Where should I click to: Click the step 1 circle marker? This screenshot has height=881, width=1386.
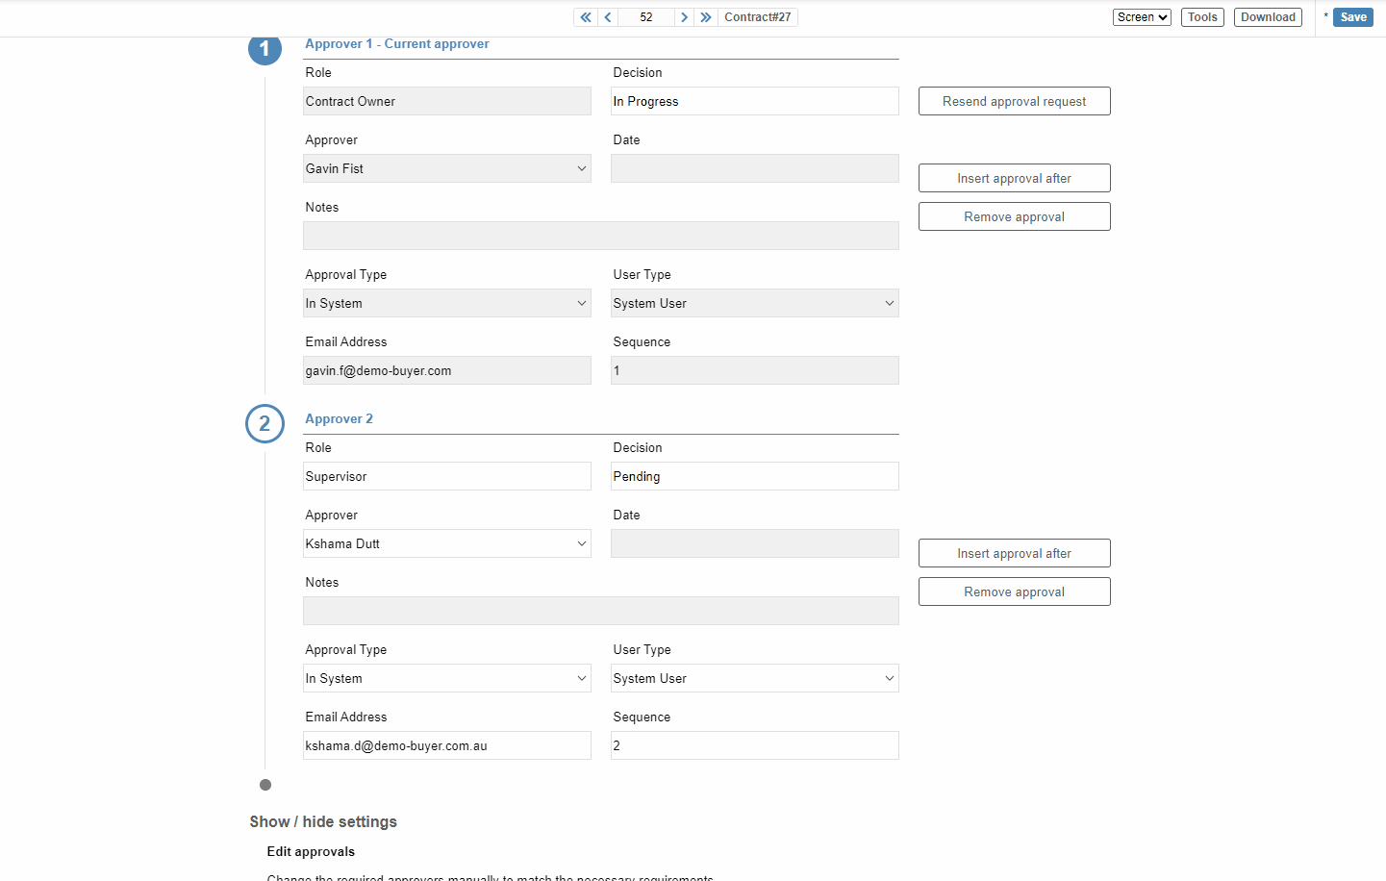pos(265,48)
